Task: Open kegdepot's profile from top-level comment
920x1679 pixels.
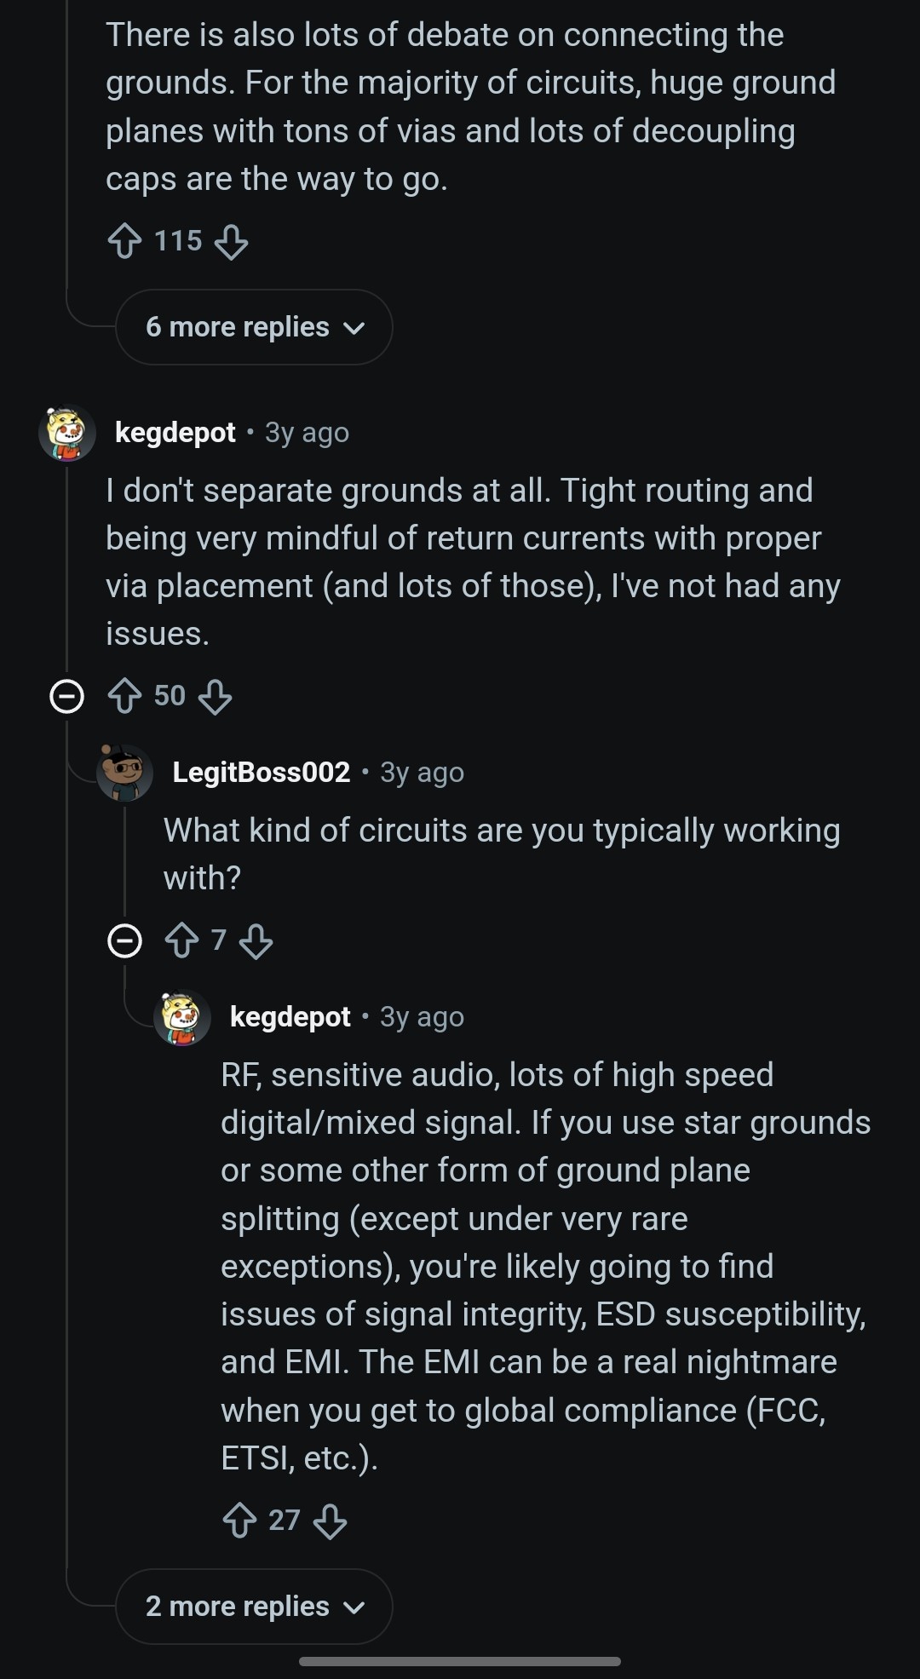Action: tap(175, 433)
